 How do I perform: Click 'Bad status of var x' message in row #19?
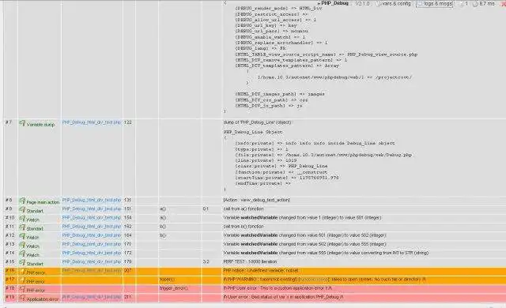click(x=283, y=297)
